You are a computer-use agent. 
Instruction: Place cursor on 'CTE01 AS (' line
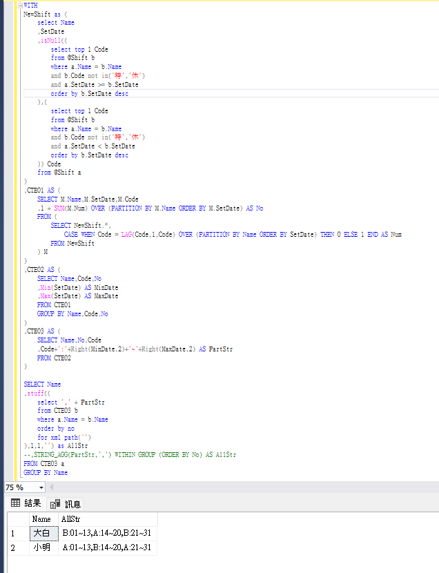tap(43, 190)
